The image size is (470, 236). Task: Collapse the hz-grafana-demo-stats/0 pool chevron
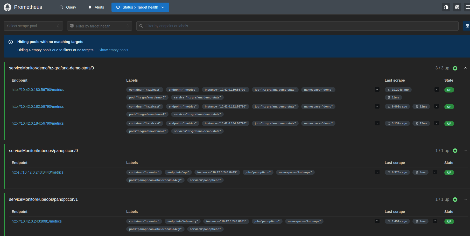466,68
